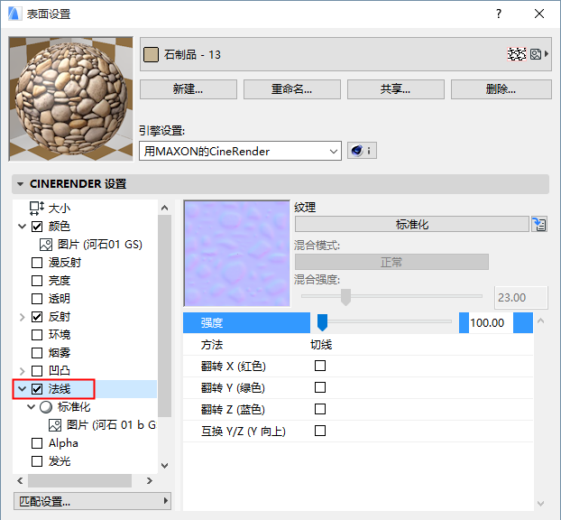This screenshot has width=561, height=520.
Task: Click the 100.00 strength value field
Action: [491, 322]
